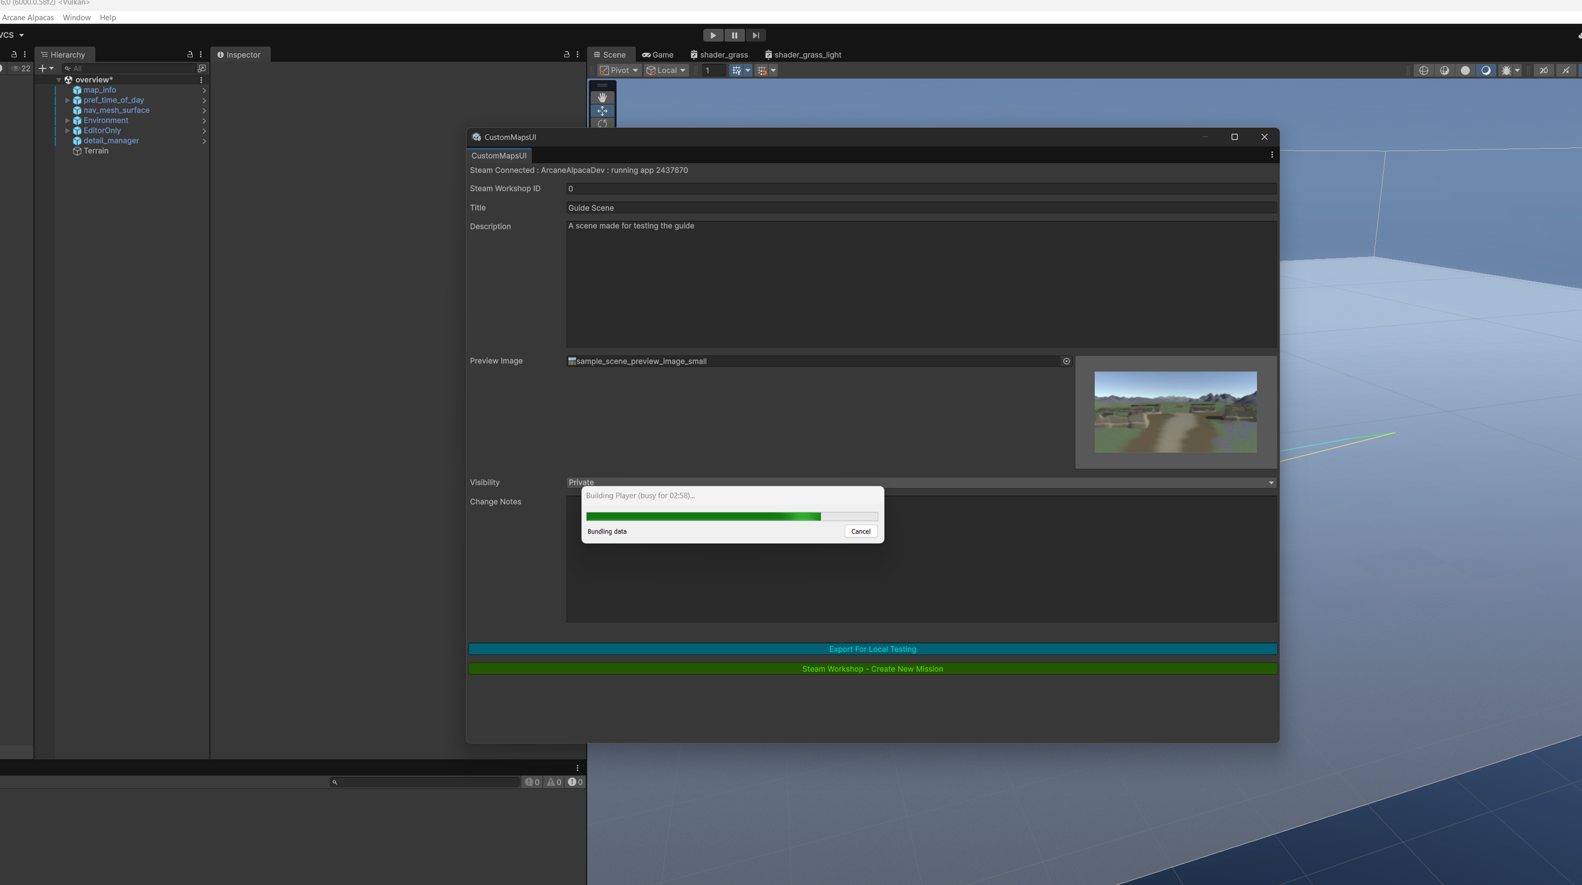Expand the Environment object

(x=67, y=120)
